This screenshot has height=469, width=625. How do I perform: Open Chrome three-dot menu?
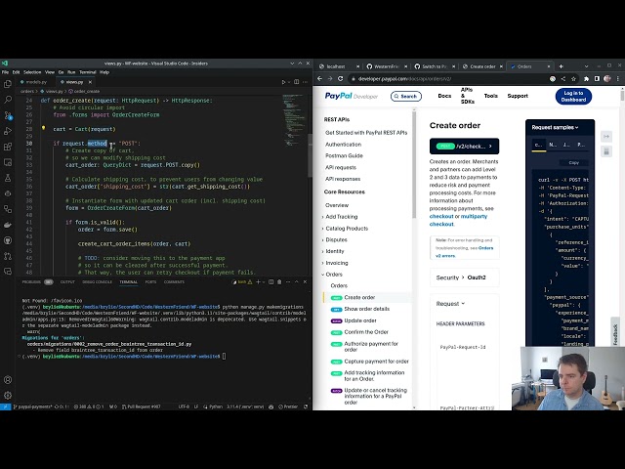point(618,79)
